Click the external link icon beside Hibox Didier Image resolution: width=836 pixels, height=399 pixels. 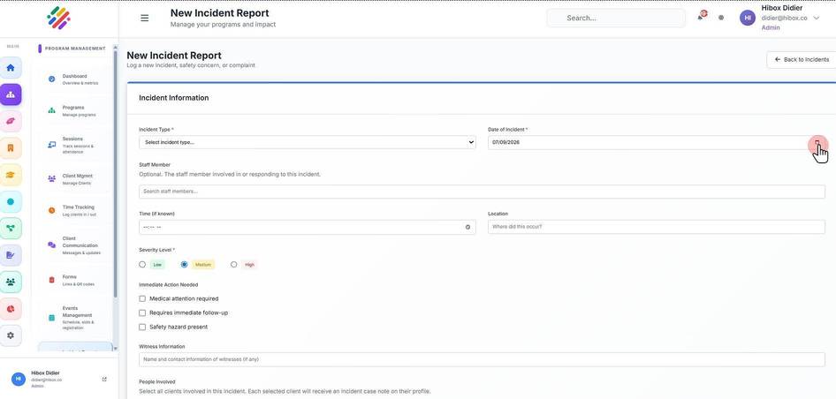104,380
